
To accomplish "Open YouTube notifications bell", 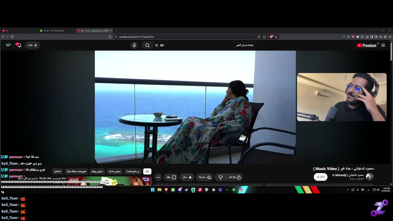I will [x=19, y=45].
